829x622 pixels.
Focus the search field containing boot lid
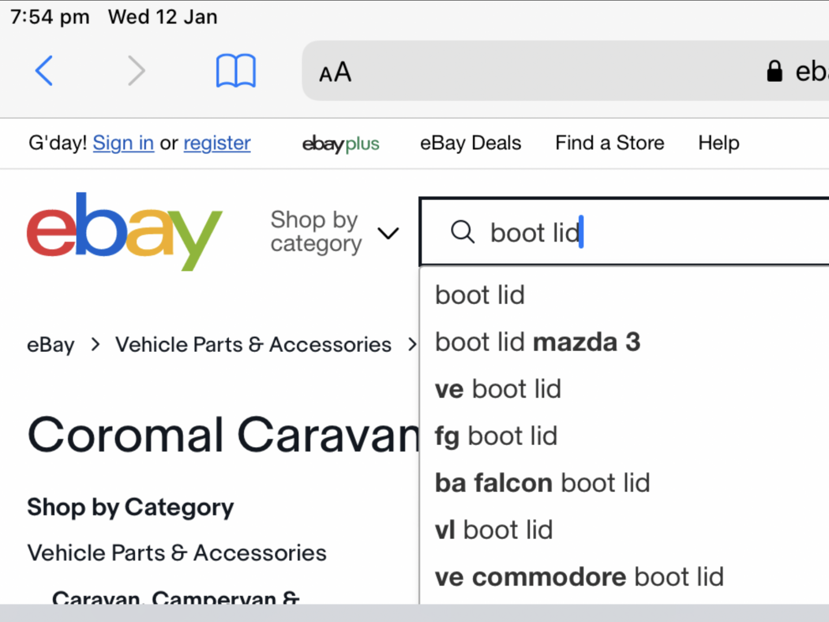pyautogui.click(x=624, y=232)
